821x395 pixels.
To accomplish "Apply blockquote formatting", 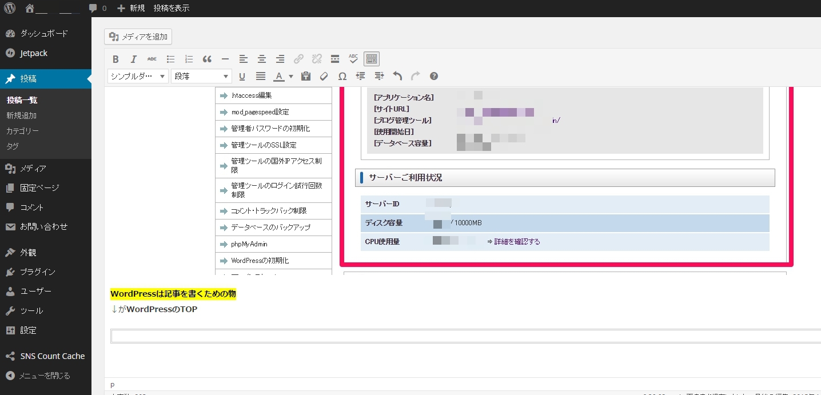I will tap(207, 59).
